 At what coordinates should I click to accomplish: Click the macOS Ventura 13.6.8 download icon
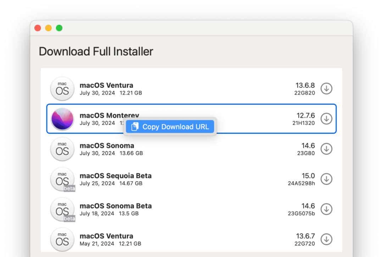point(326,88)
